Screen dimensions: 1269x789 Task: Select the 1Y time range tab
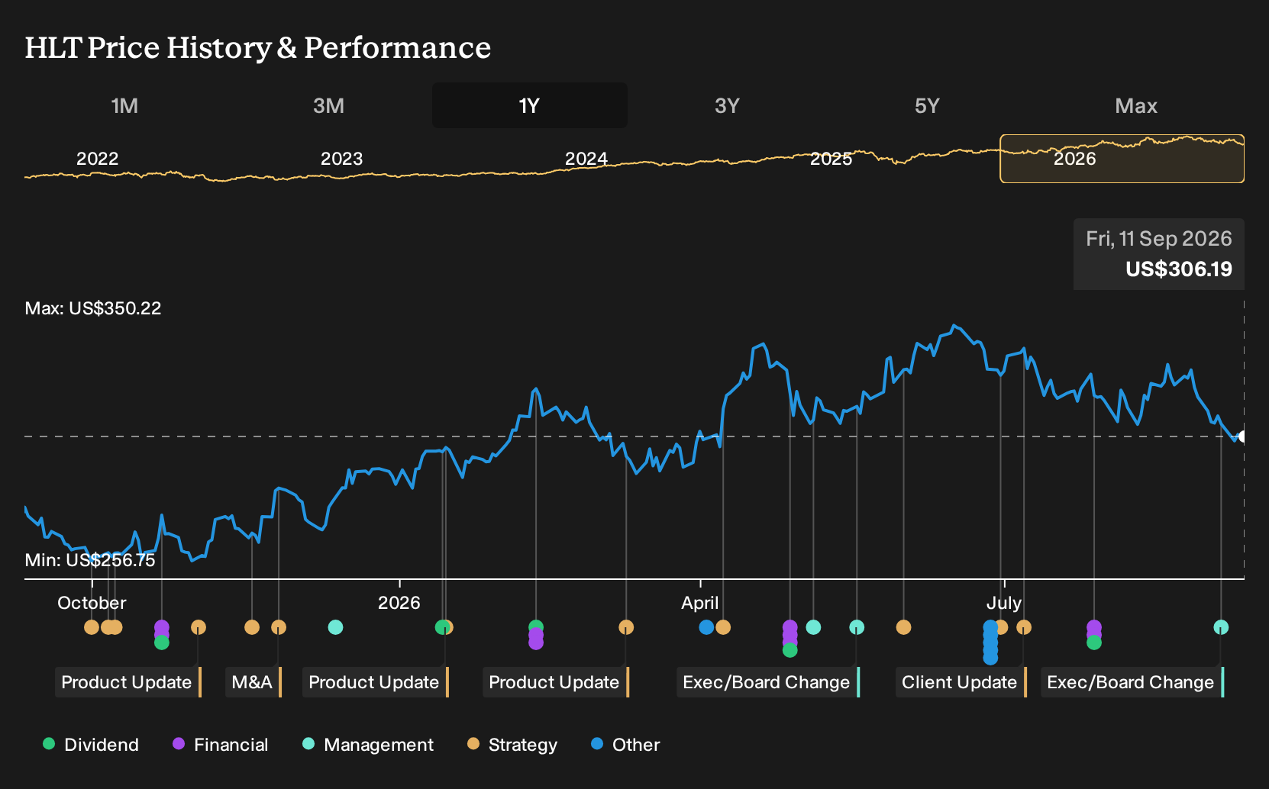(x=530, y=105)
